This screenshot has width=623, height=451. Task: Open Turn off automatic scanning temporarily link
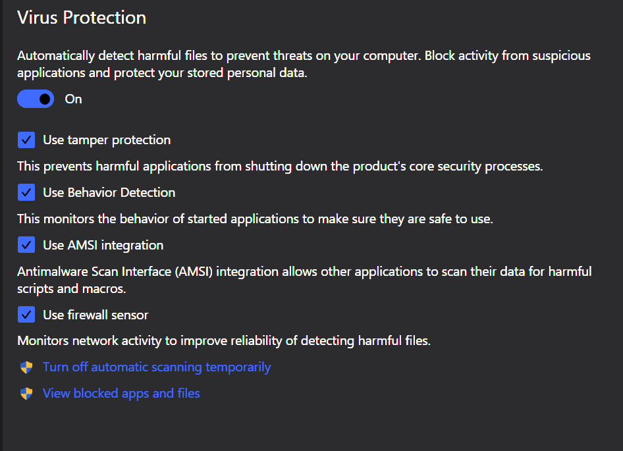(157, 367)
